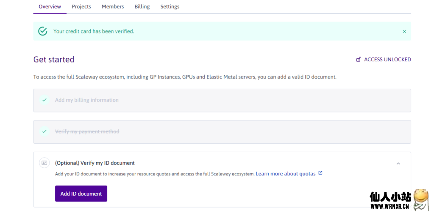Click the unlocked padlock icon
Viewport: 434px width, 213px height.
click(359, 60)
